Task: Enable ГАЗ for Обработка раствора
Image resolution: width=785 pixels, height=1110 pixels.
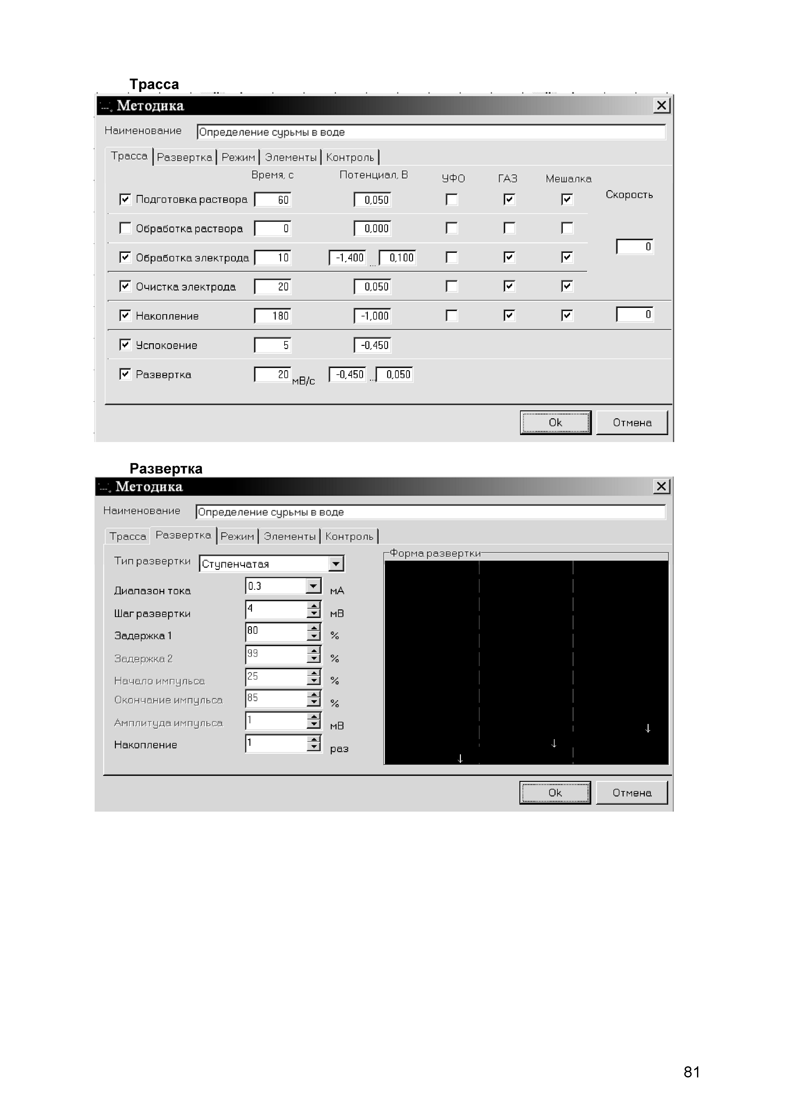Action: tap(509, 228)
